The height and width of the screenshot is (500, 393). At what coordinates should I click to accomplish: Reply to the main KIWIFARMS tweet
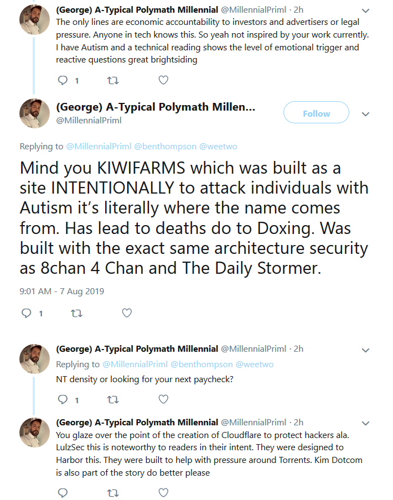click(26, 314)
